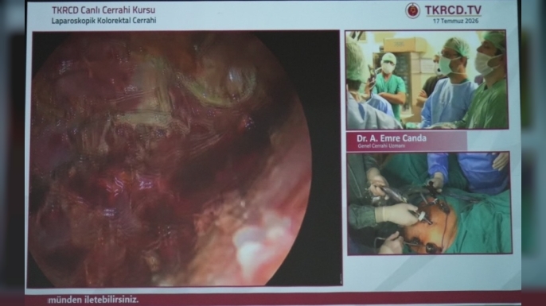Open the operating room surgeons video feed

click(427, 79)
